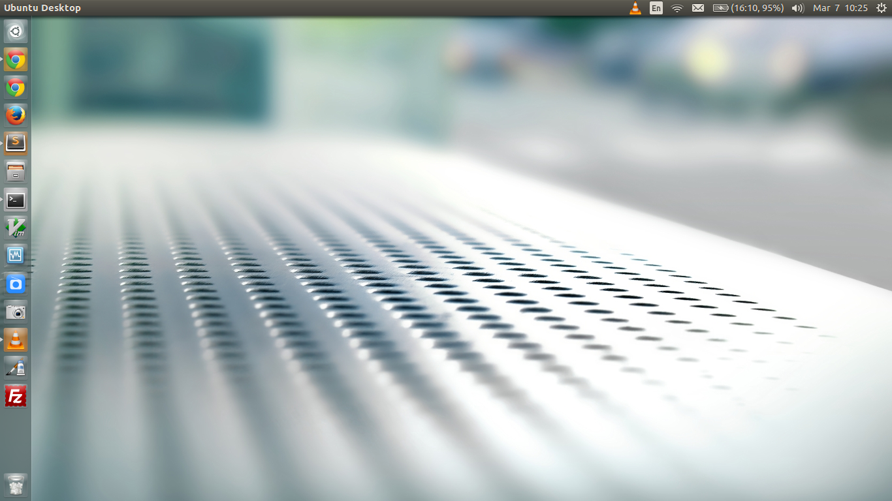Open the Ubuntu Dash search icon
Screen dimensions: 892x501
pos(16,31)
